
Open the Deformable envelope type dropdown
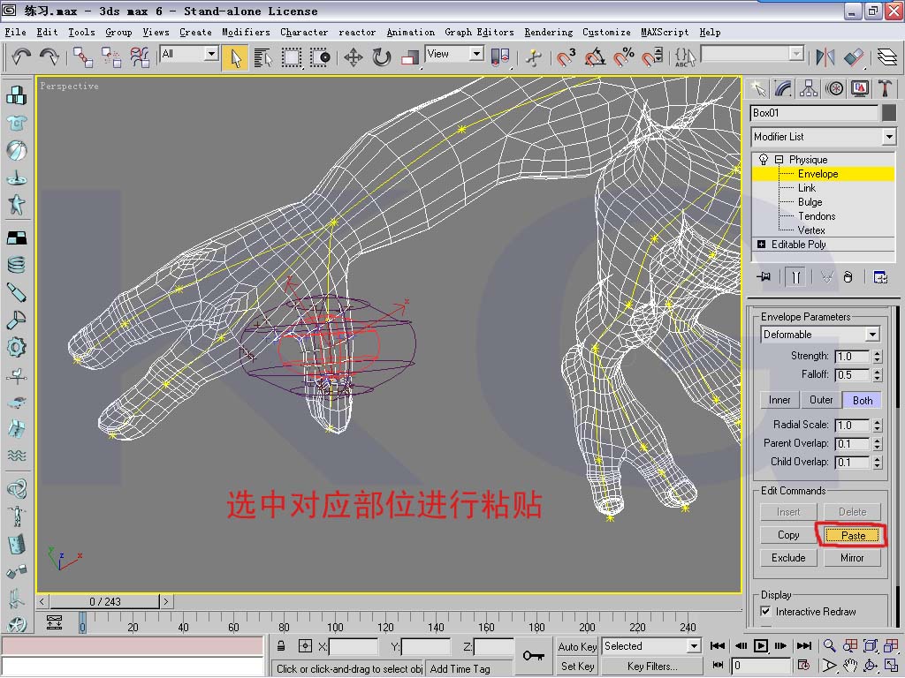click(872, 335)
